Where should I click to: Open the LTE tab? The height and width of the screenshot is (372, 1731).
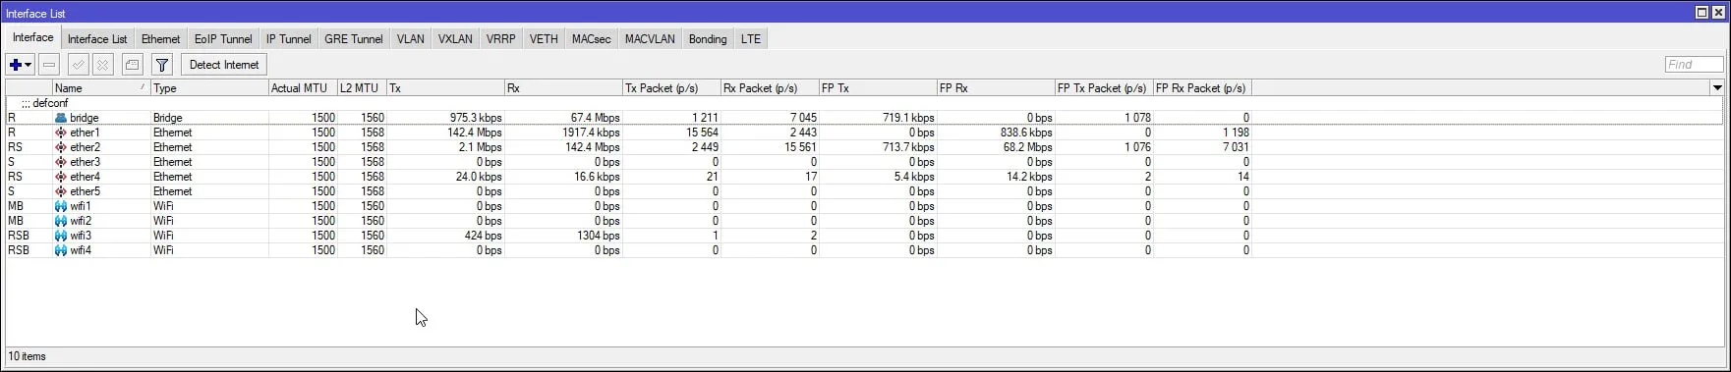[751, 39]
